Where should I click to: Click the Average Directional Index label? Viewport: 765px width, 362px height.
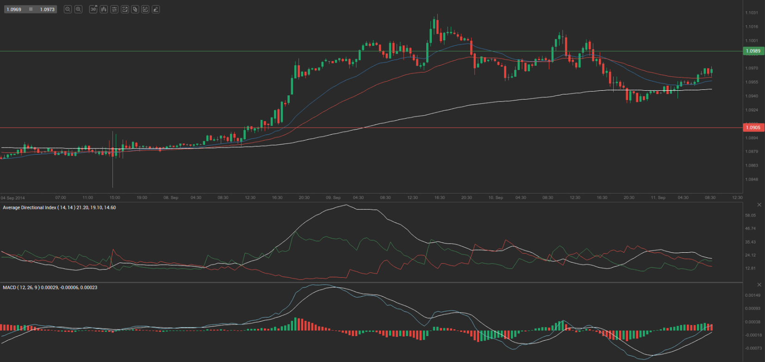59,208
